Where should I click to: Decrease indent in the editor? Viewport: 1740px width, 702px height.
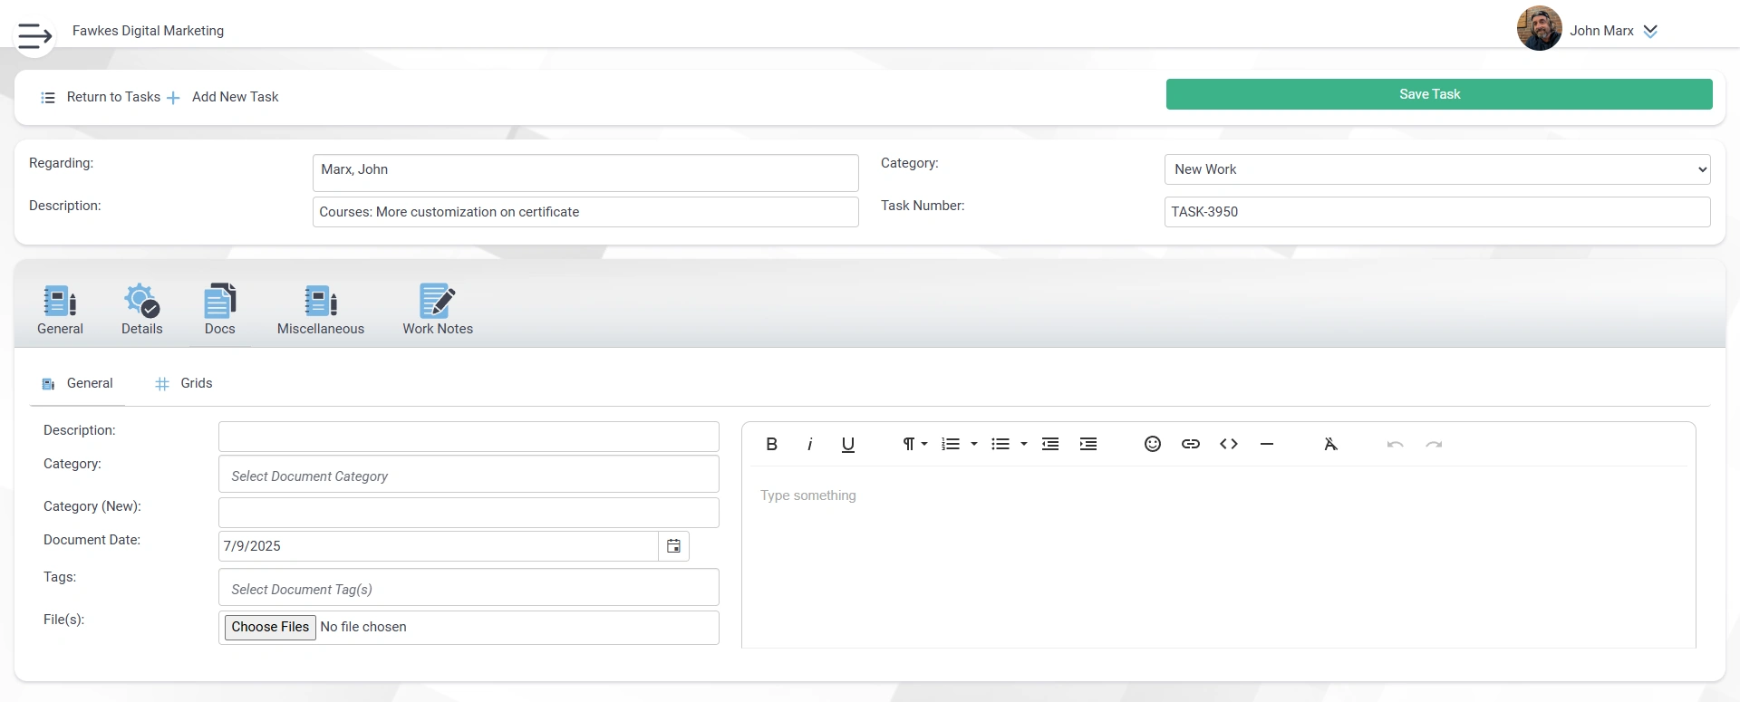tap(1050, 444)
